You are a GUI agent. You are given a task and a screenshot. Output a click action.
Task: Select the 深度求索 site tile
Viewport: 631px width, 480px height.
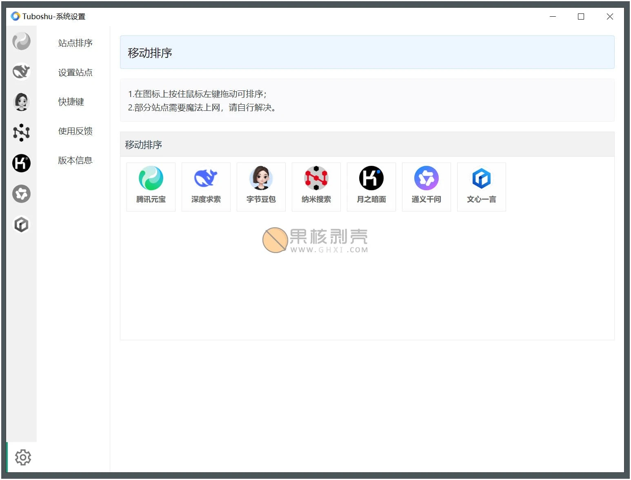(206, 187)
